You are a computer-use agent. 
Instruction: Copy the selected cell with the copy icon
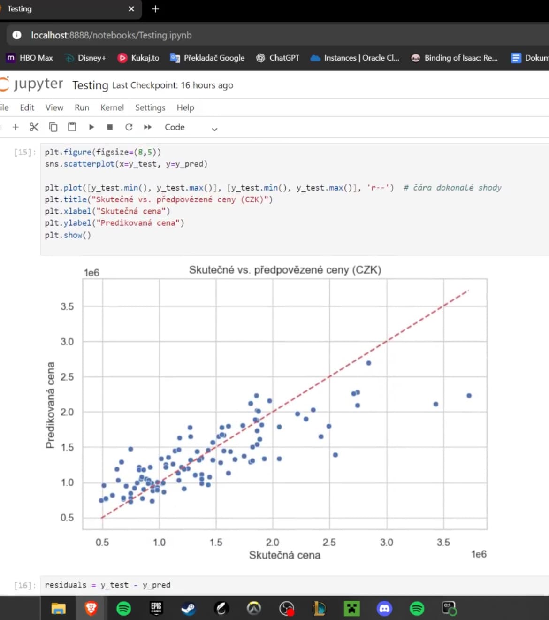pyautogui.click(x=53, y=127)
